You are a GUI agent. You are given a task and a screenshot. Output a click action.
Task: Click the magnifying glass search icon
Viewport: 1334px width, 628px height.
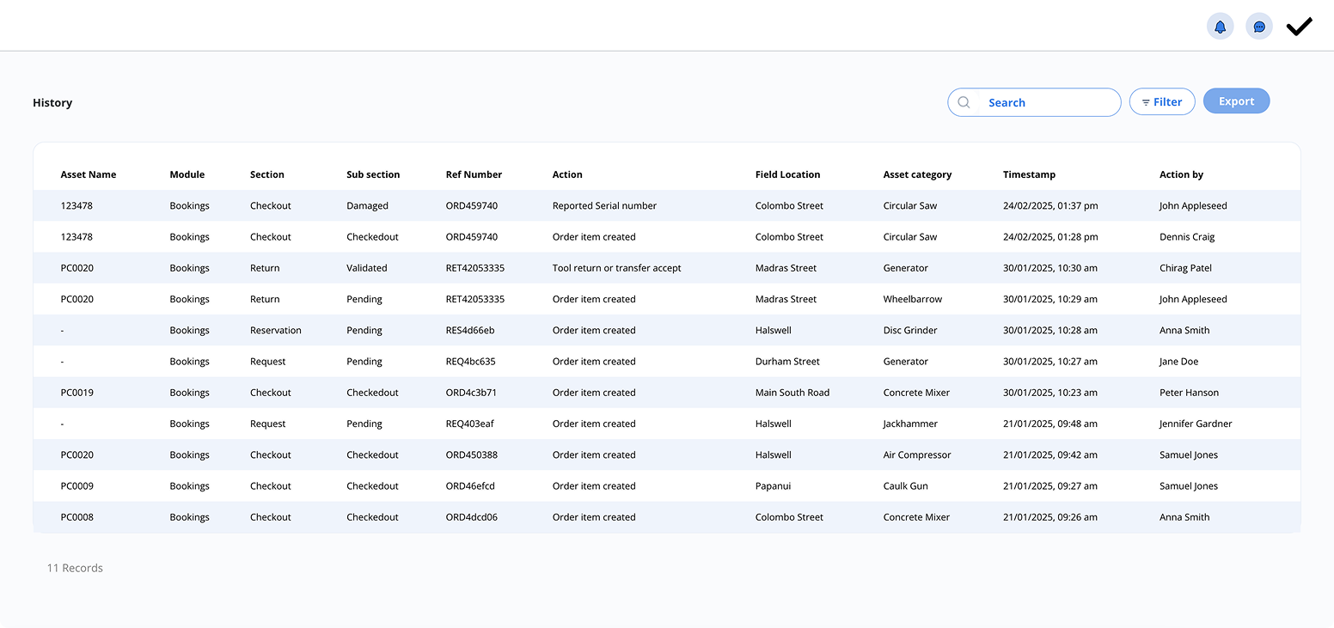(964, 102)
